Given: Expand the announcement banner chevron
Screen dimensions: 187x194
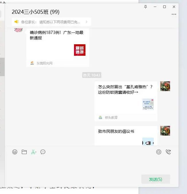Looking at the screenshot, I should (x=87, y=22).
